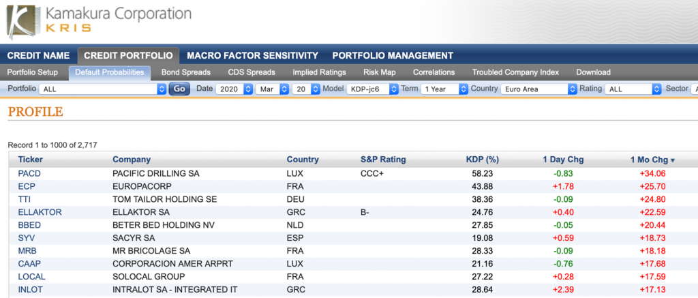Expand the Portfolio ALL dropdown

coord(102,89)
